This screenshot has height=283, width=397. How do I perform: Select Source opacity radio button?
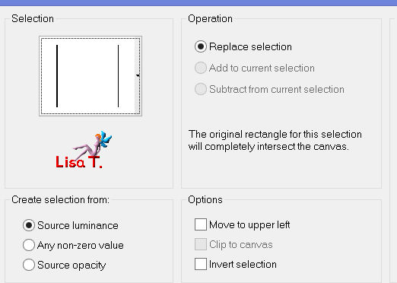[29, 265]
